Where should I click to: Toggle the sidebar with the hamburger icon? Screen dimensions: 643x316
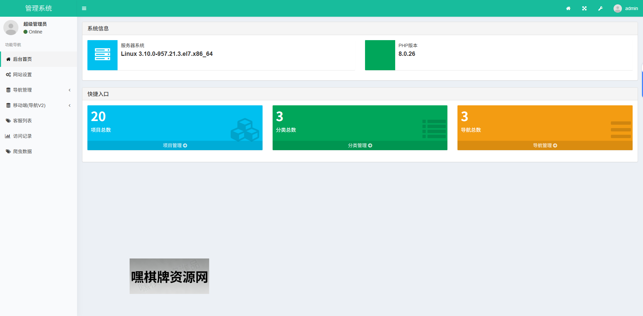[x=84, y=8]
